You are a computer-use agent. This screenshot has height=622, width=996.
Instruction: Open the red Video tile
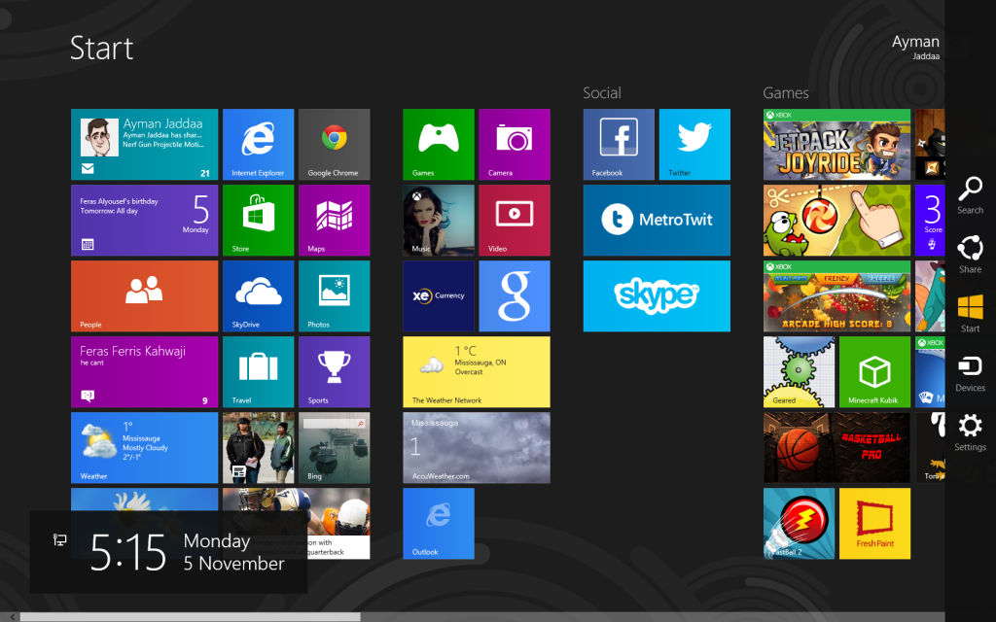pos(515,221)
